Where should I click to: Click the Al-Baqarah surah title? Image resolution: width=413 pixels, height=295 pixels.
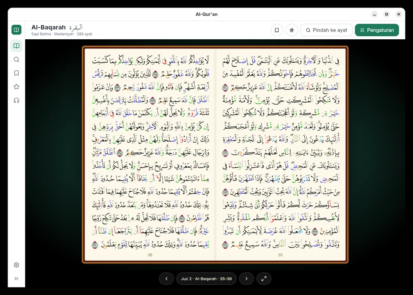click(x=48, y=27)
